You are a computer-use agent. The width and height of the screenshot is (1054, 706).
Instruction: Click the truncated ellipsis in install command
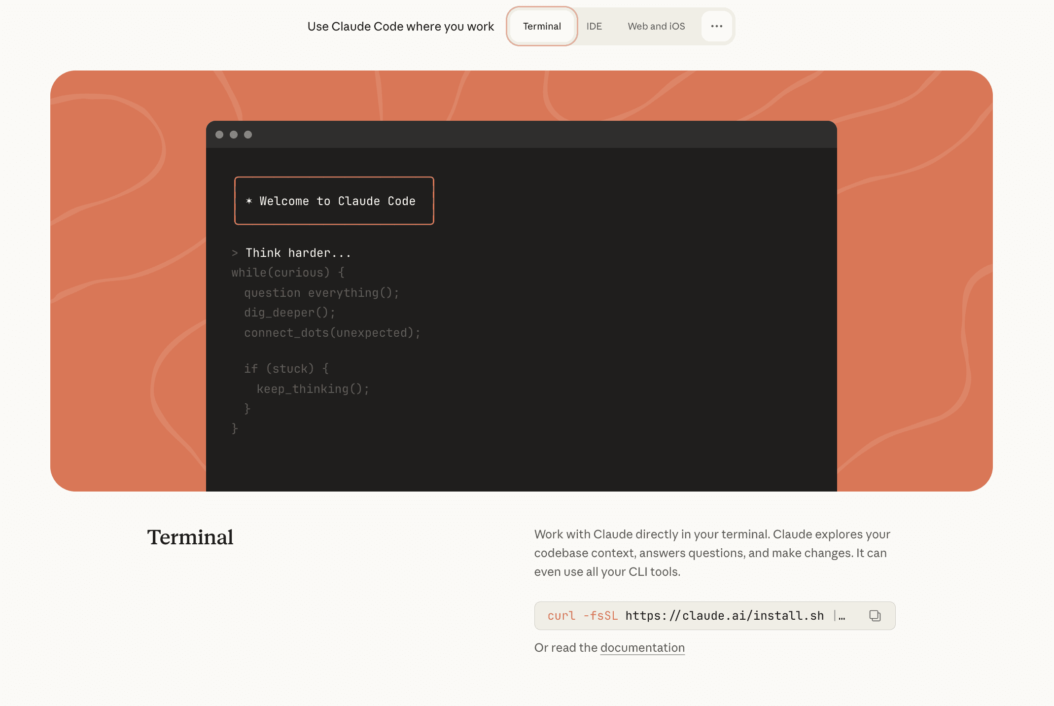[x=842, y=616]
